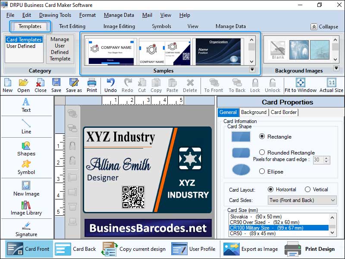Expand the Samples gallery dropdown arrow
This screenshot has width=345, height=259.
click(x=252, y=69)
